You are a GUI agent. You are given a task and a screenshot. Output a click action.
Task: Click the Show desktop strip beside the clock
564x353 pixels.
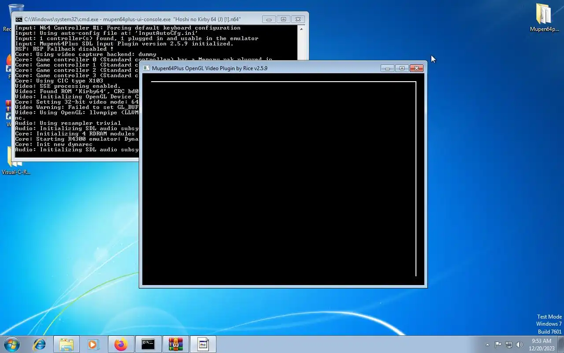click(x=561, y=345)
